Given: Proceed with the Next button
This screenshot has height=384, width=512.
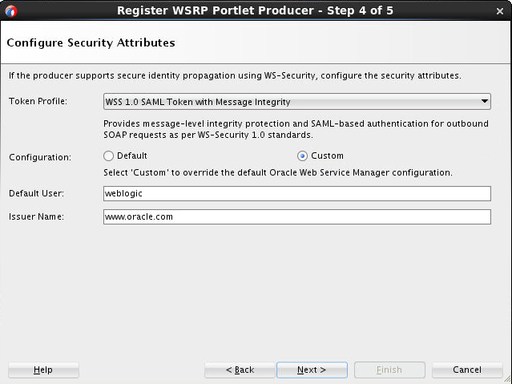Looking at the screenshot, I should 312,370.
